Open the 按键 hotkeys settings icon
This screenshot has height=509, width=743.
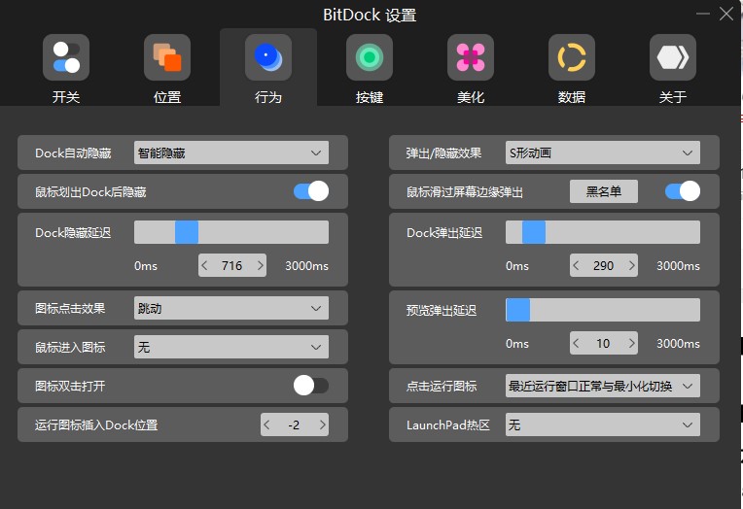370,57
